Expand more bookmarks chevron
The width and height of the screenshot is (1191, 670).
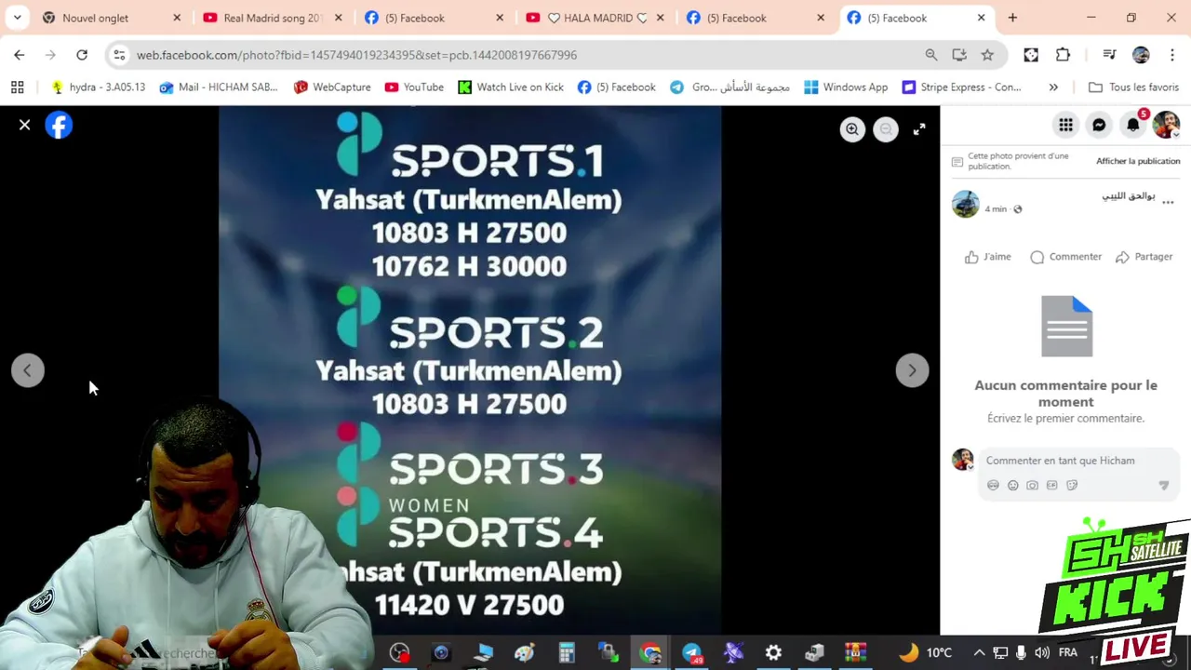click(1053, 87)
